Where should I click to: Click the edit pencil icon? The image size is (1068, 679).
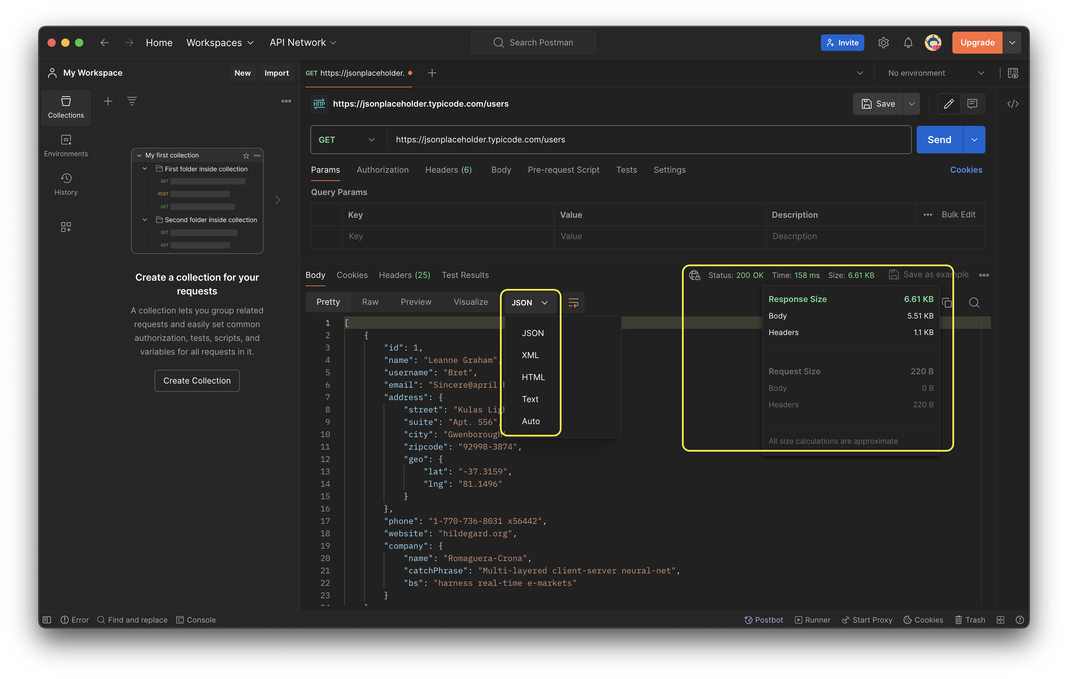click(949, 104)
